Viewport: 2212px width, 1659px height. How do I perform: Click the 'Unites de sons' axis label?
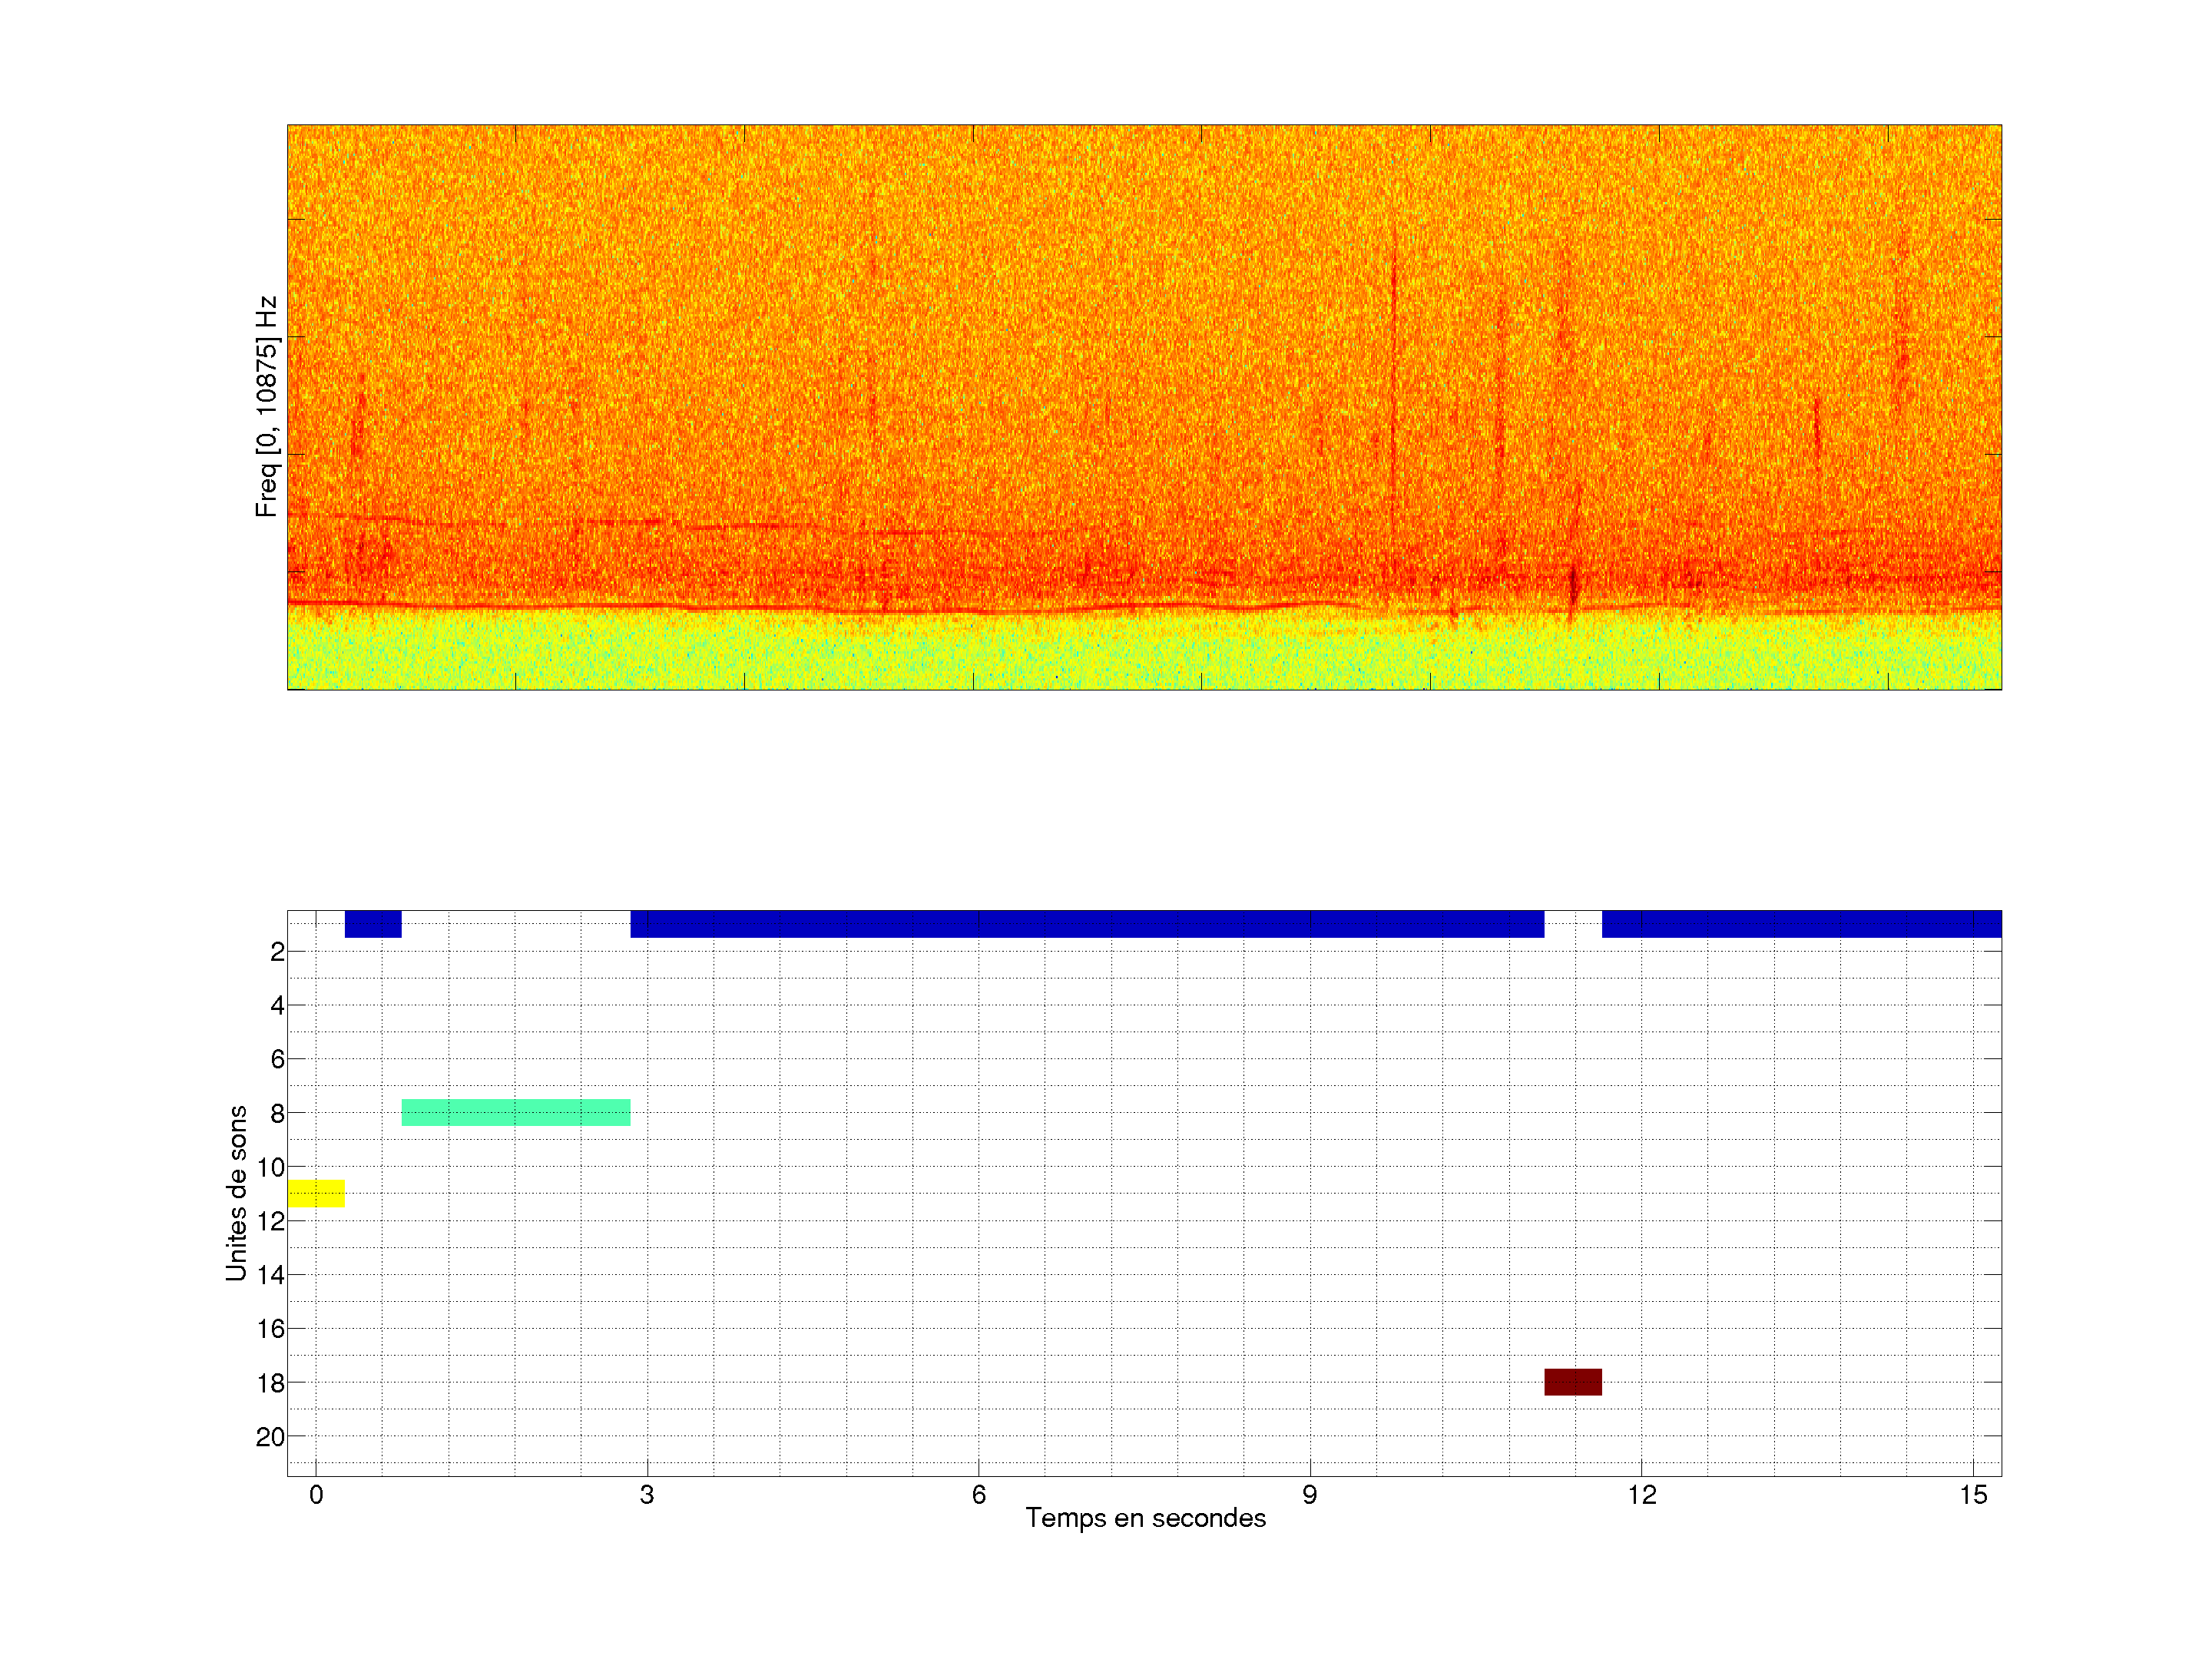coord(236,1192)
